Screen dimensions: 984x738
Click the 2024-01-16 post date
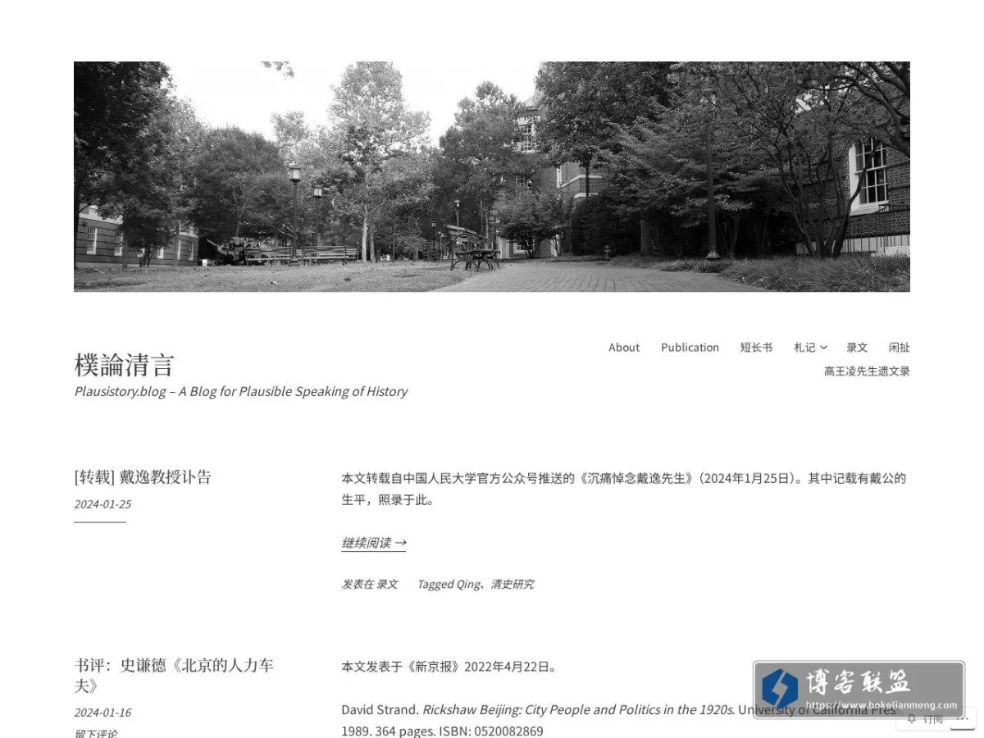(102, 713)
